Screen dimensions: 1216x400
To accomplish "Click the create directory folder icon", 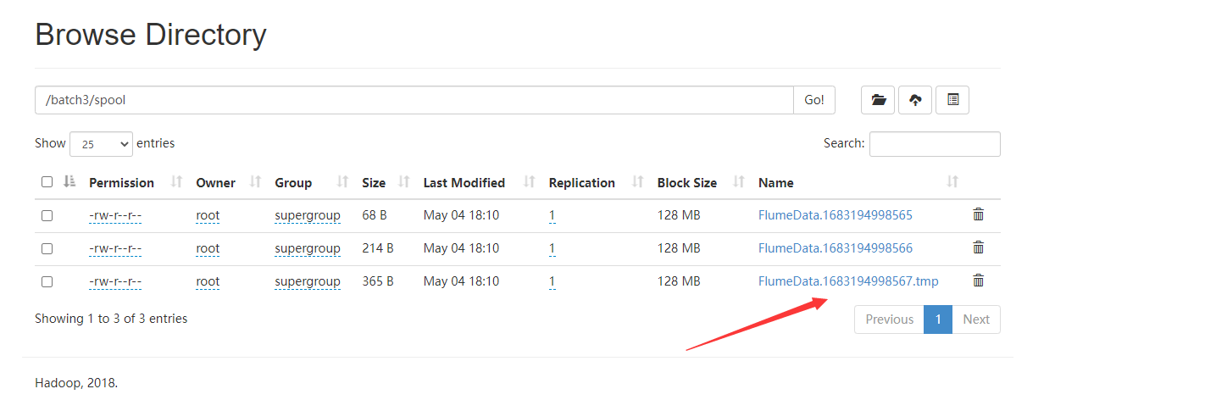I will (x=878, y=100).
